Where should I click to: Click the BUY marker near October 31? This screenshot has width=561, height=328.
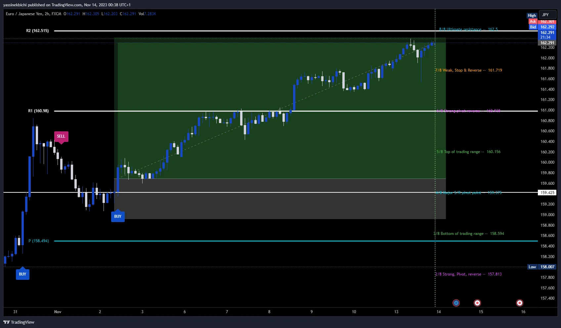point(22,274)
